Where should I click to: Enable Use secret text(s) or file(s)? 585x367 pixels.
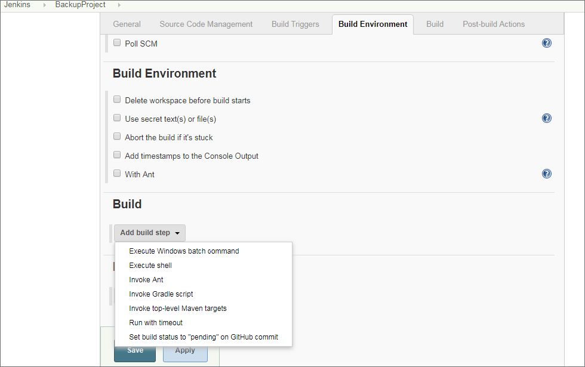pos(117,118)
